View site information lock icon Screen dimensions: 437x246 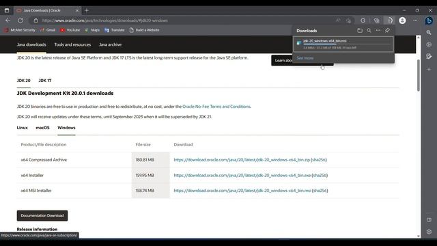[x=36, y=20]
